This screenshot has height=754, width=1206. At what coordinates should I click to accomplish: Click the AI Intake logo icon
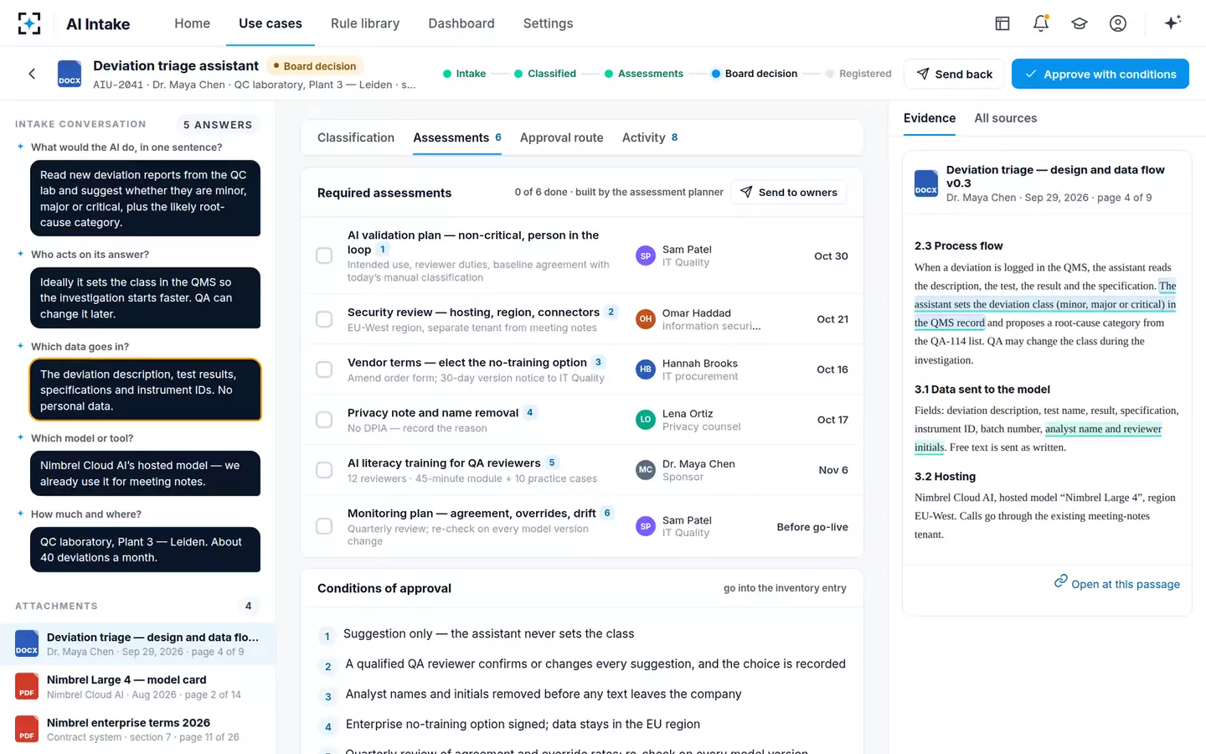29,23
